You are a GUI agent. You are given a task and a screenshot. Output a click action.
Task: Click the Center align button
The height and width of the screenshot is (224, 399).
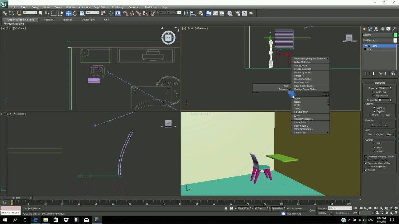point(379,134)
